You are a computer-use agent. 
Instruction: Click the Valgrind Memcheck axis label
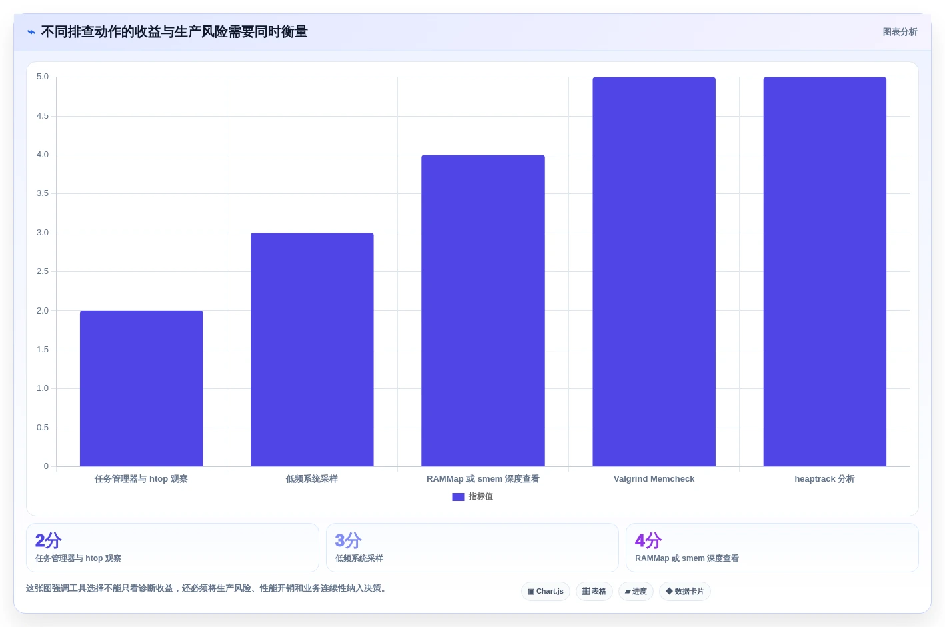(x=654, y=479)
